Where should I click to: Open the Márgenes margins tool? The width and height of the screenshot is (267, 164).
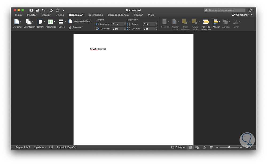point(17,23)
